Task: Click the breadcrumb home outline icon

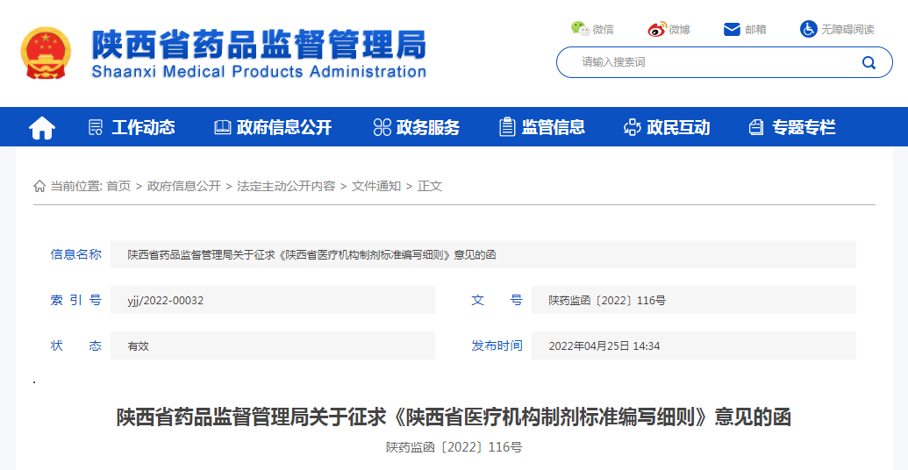Action: tap(39, 186)
